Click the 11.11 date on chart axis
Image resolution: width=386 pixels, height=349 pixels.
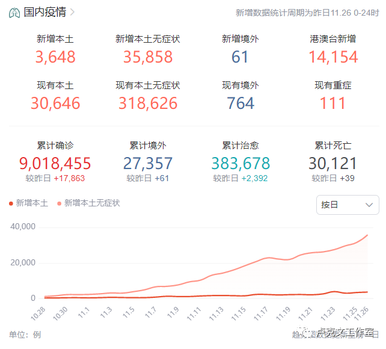click(194, 313)
